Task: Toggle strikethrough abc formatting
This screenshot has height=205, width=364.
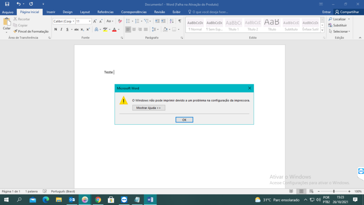Action: pyautogui.click(x=76, y=29)
